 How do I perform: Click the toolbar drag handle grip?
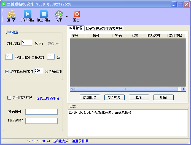tap(2, 16)
